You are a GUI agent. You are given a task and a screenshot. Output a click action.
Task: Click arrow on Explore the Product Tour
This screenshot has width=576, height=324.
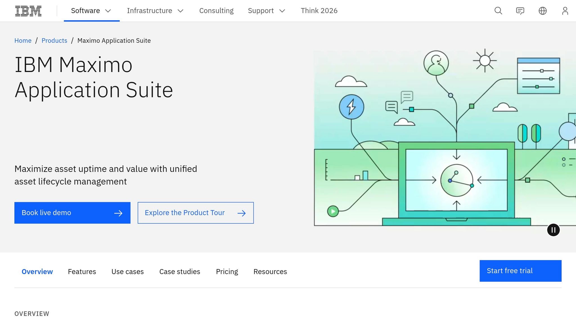coord(241,213)
